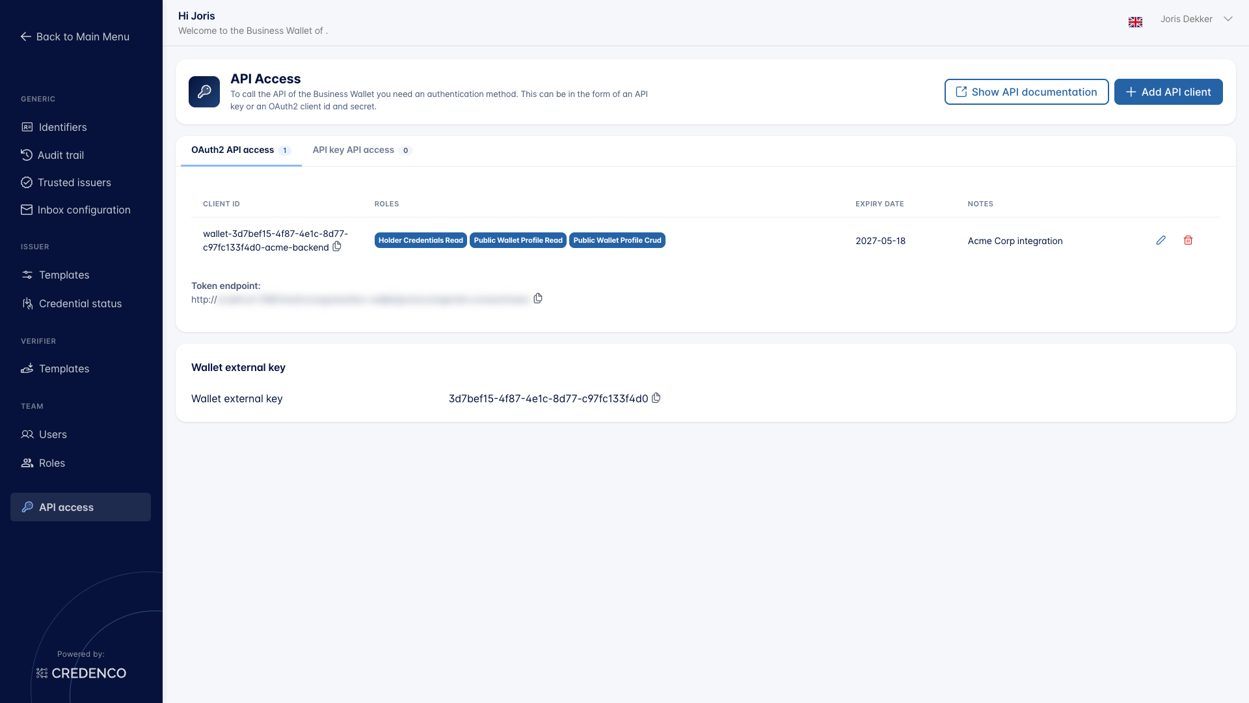The width and height of the screenshot is (1249, 703).
Task: Click the API access key icon in sidebar
Action: 27,507
